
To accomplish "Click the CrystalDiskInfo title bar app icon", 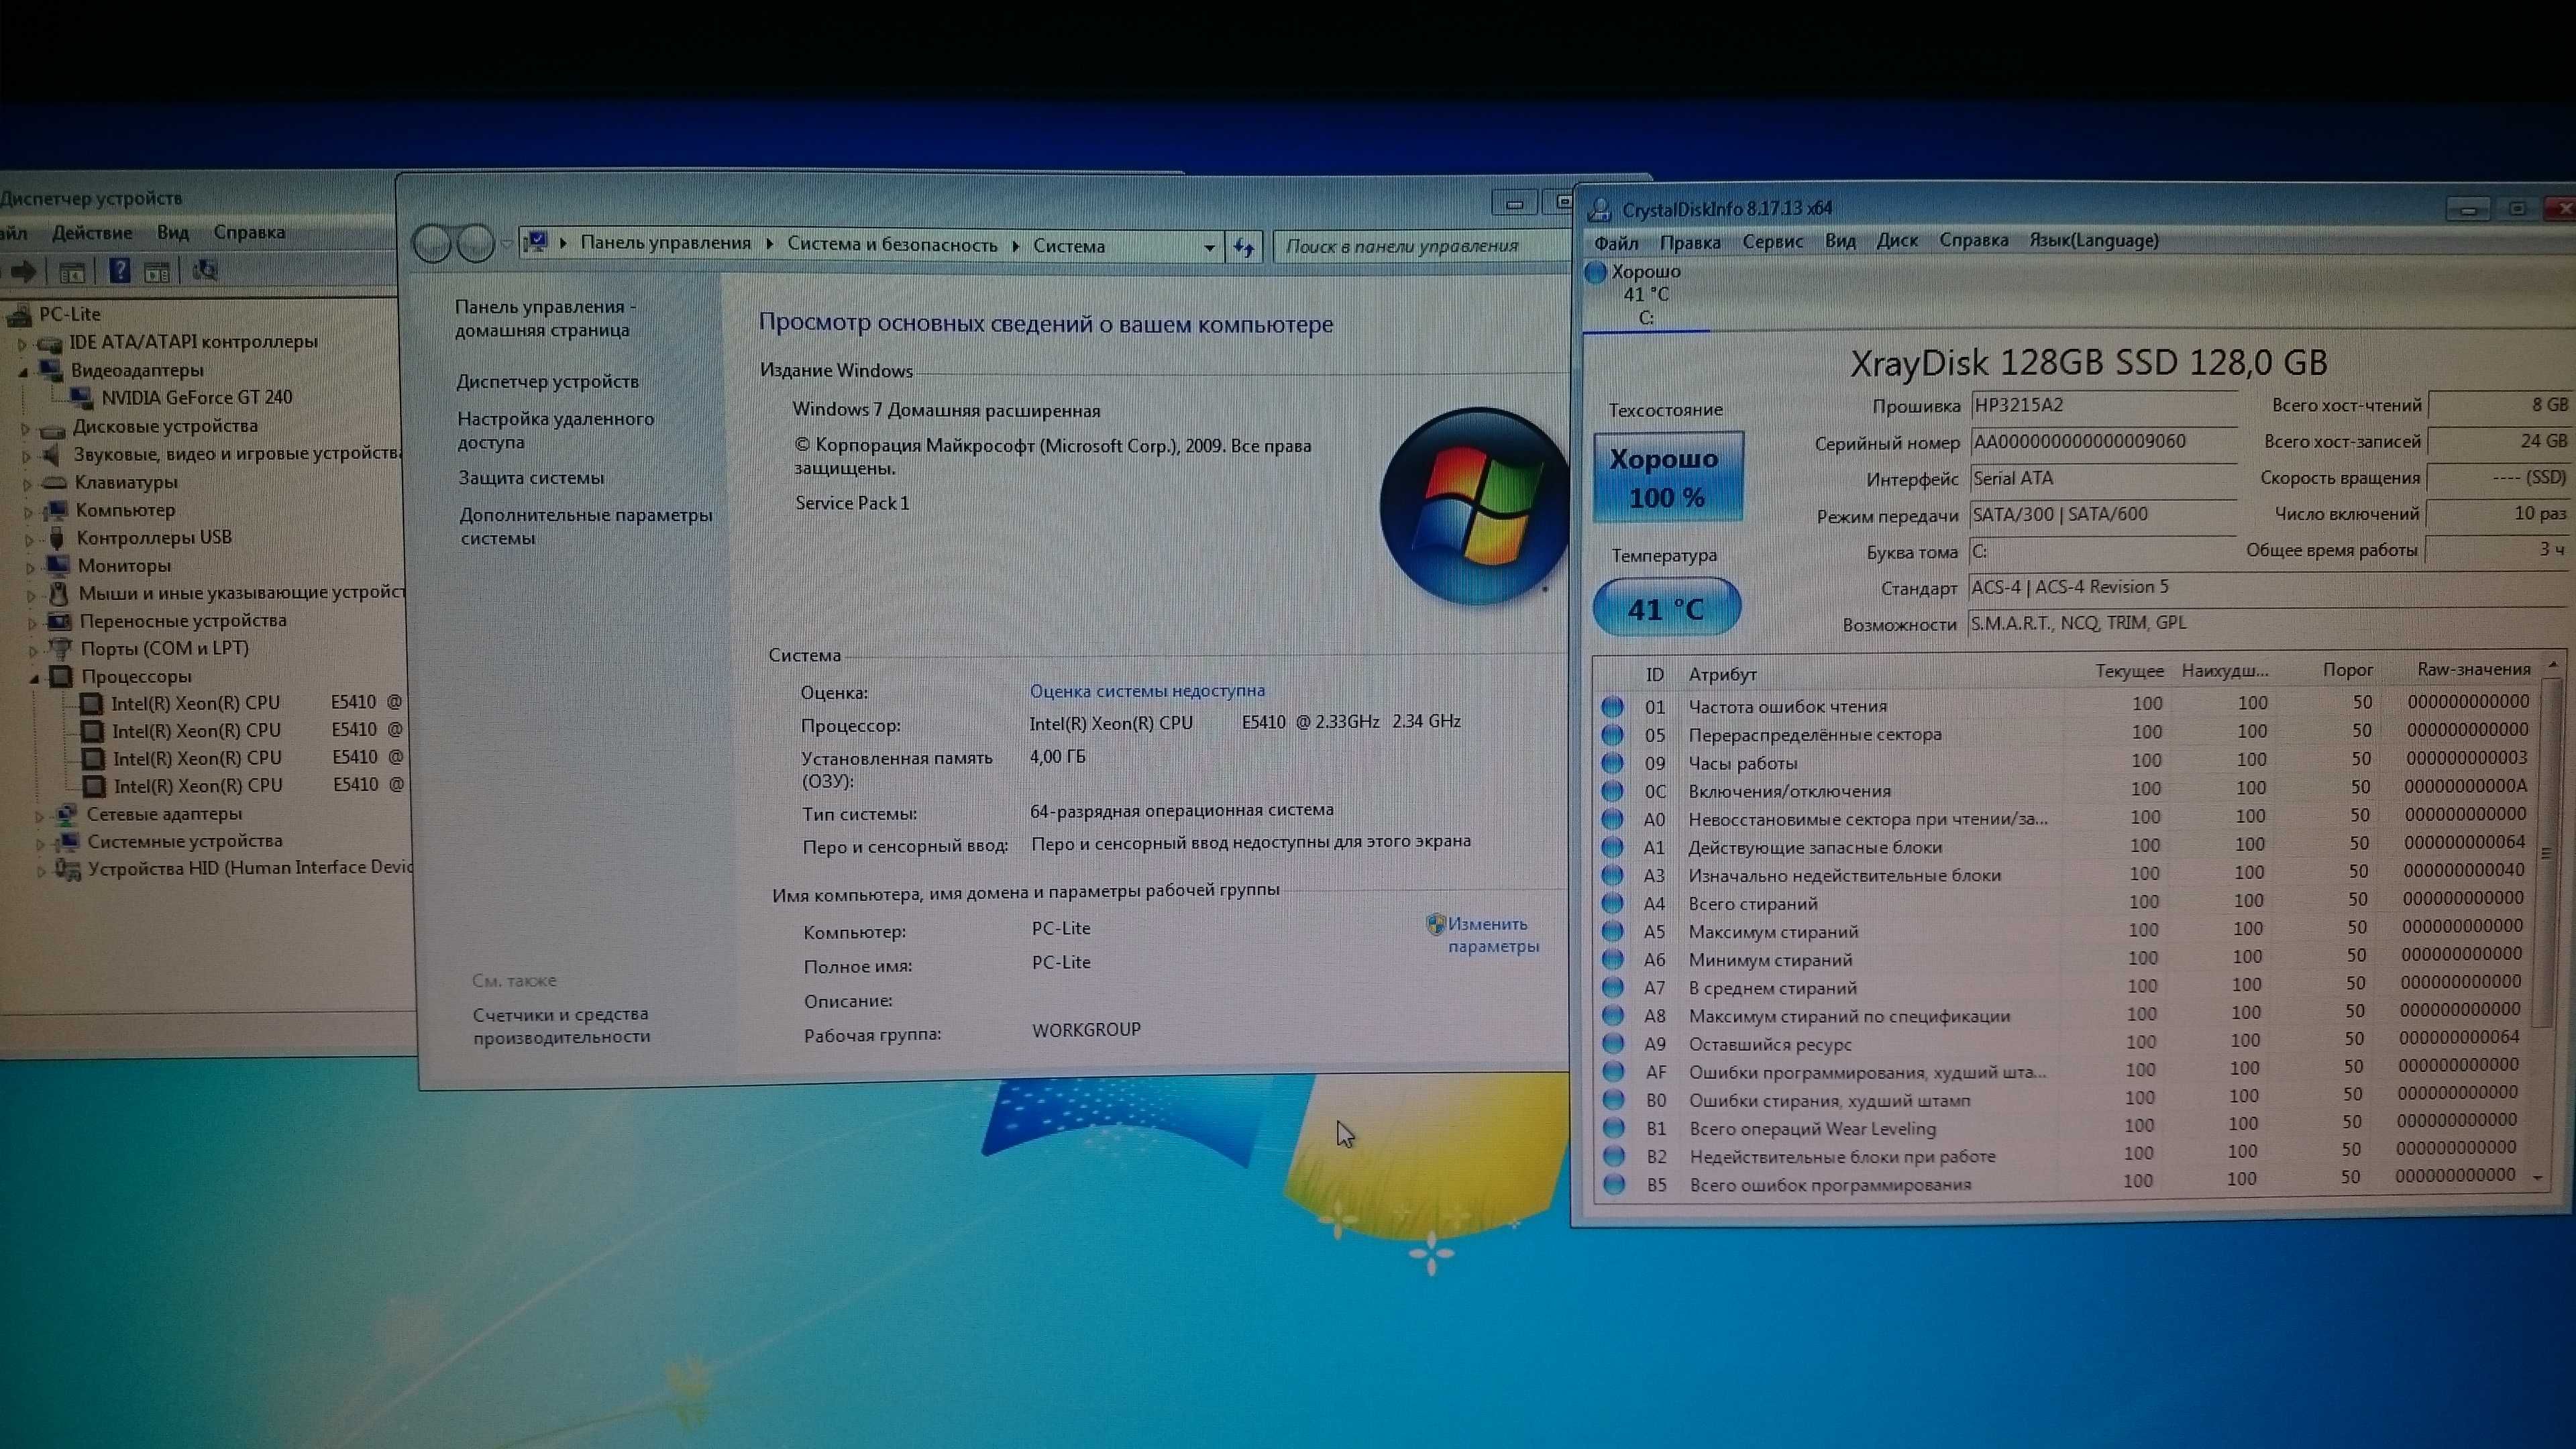I will point(1600,209).
